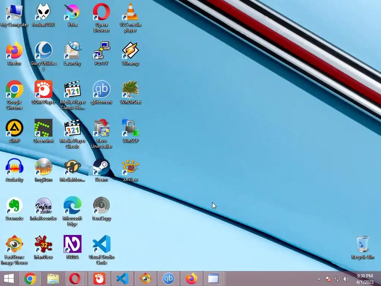The image size is (381, 286).
Task: Open the volume speaker tray icon
Action: 346,279
